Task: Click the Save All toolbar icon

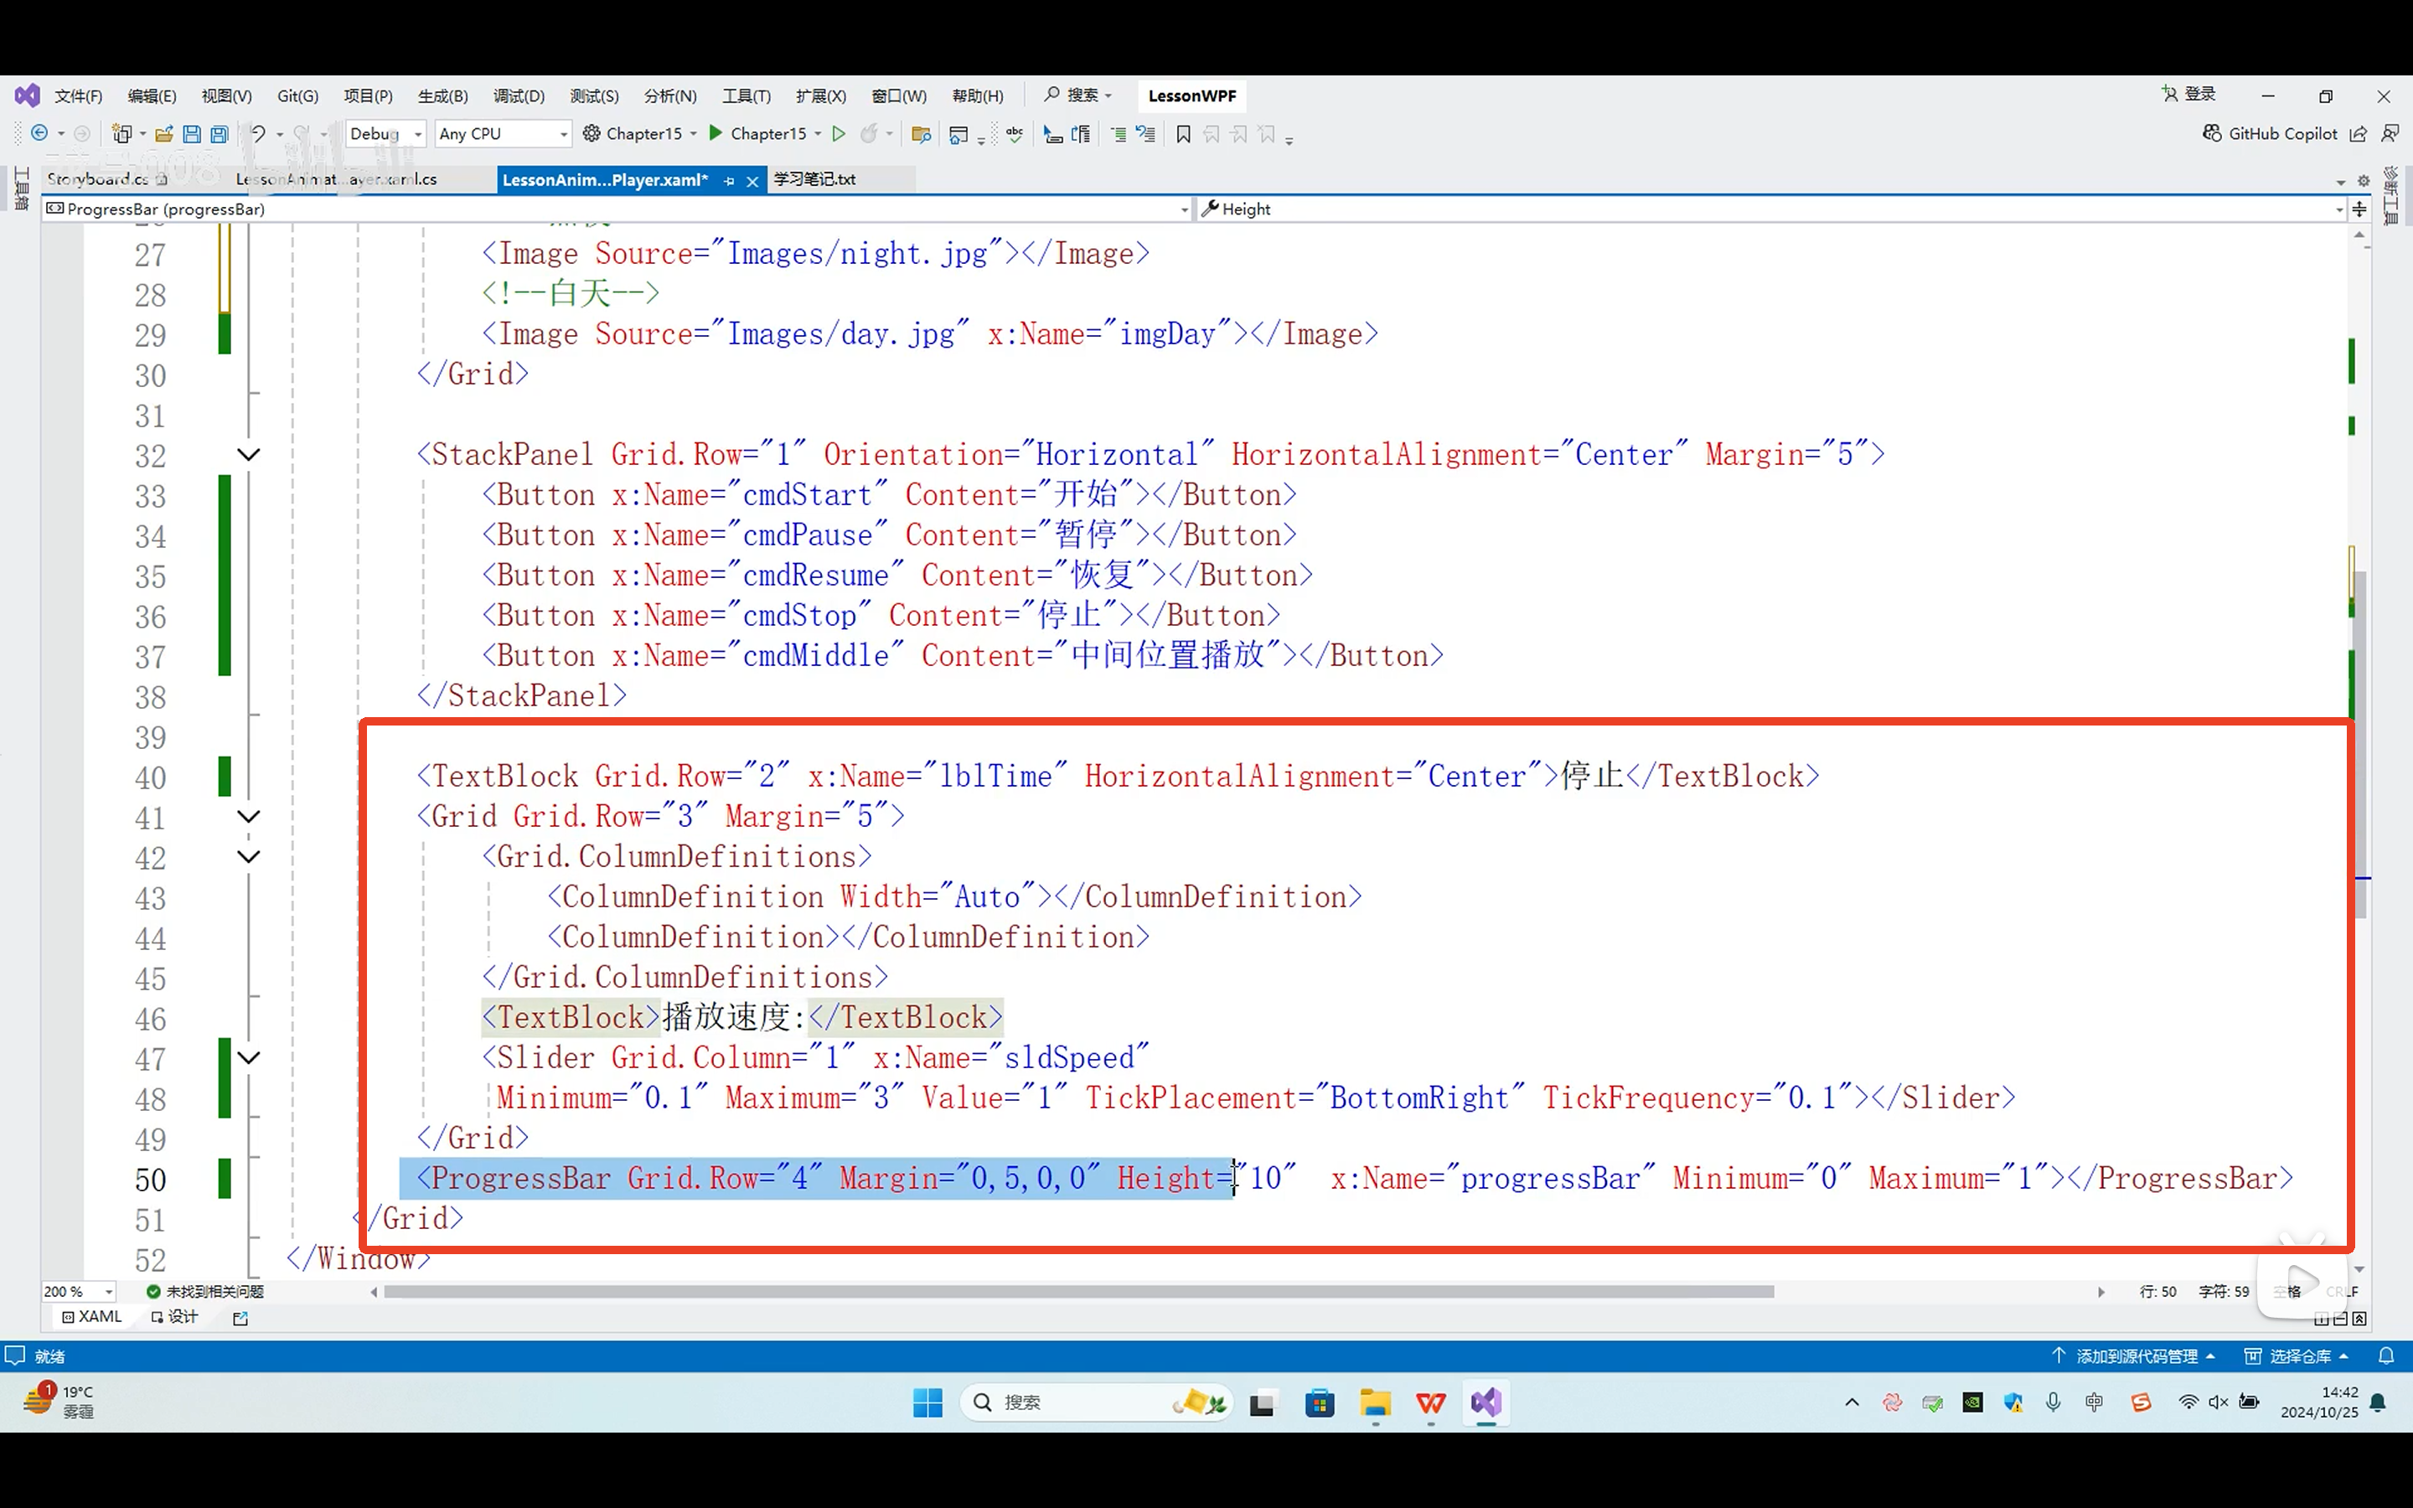Action: coord(220,134)
